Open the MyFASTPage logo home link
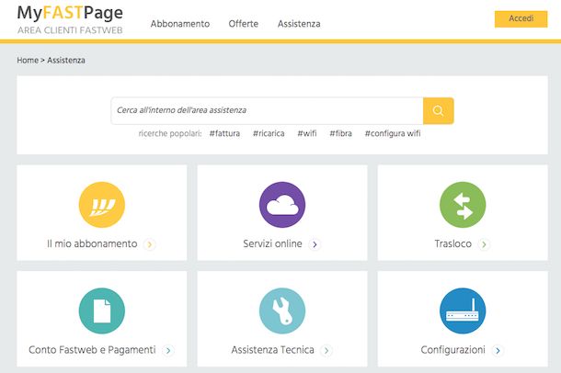The width and height of the screenshot is (561, 373). coord(70,13)
